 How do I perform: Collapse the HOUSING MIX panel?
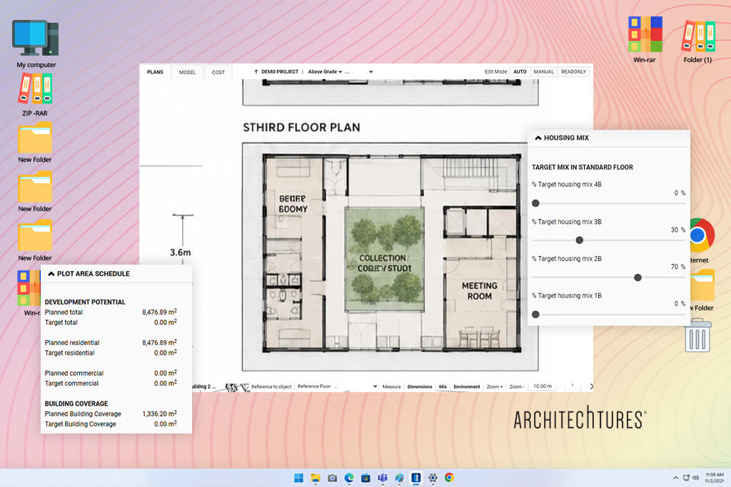(x=538, y=138)
